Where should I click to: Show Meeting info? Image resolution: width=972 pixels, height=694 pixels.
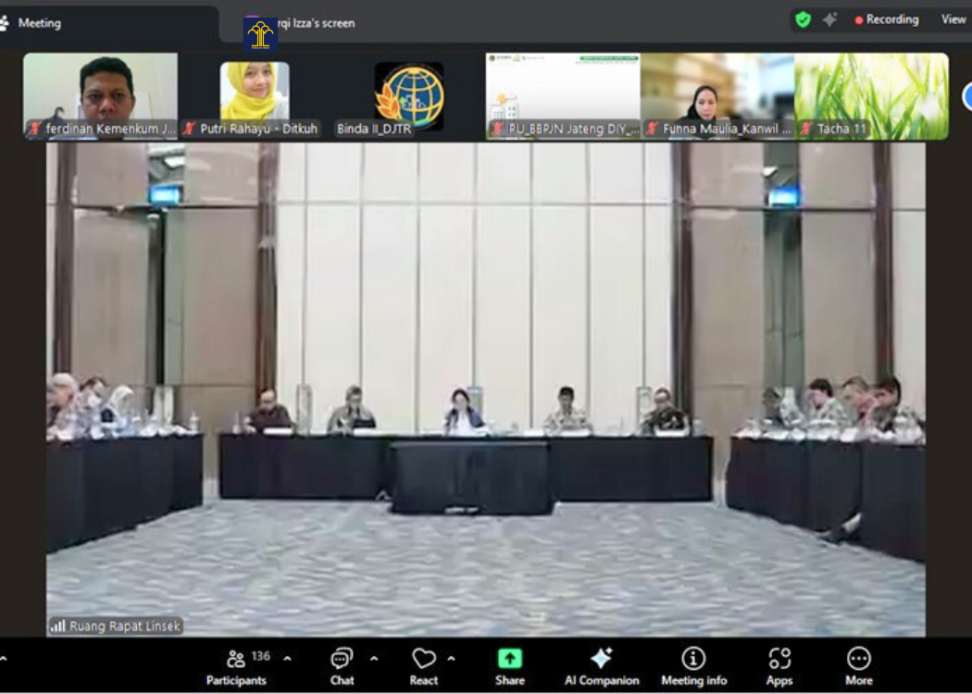[x=693, y=666]
